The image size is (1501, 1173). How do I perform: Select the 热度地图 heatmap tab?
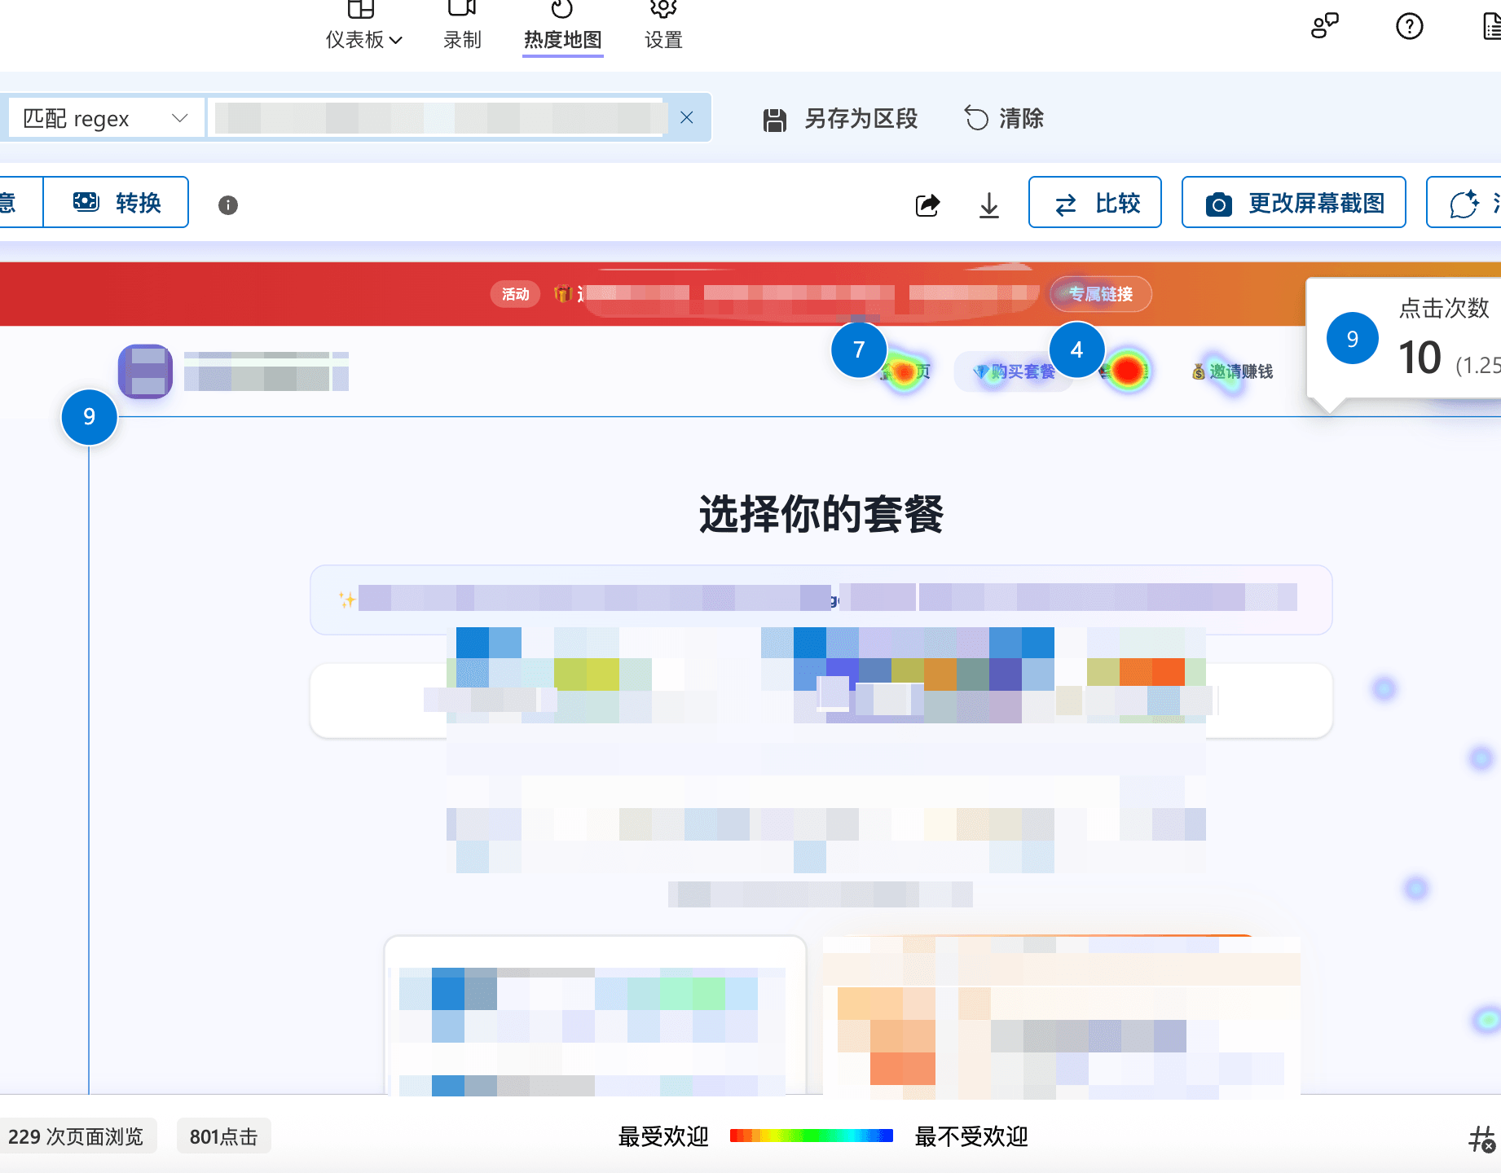(562, 27)
